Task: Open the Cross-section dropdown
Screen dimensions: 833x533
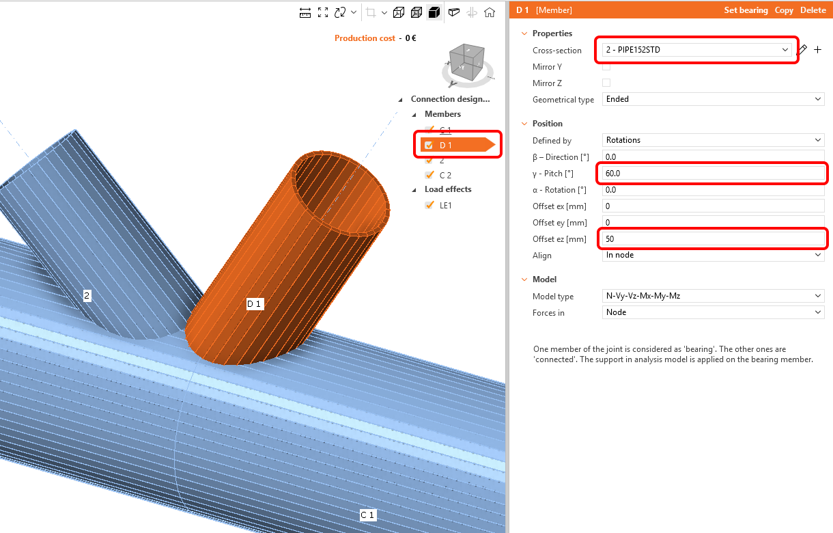Action: coord(696,50)
